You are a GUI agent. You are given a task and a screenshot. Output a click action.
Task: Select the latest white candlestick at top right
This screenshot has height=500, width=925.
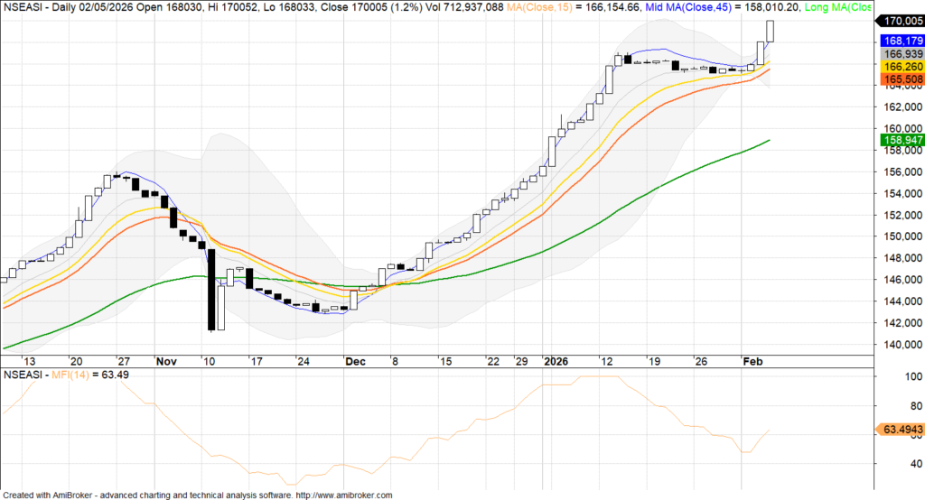coord(770,31)
